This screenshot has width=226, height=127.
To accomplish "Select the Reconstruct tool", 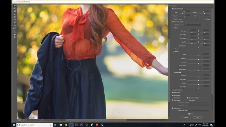I will 14,8.
